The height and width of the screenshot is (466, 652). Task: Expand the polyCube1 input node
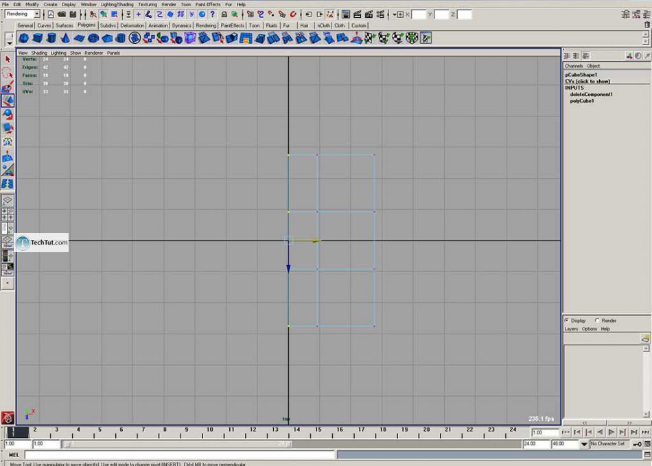click(x=582, y=101)
